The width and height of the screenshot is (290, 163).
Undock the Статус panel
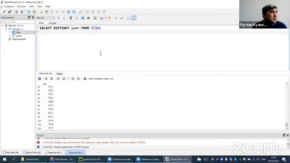284,135
